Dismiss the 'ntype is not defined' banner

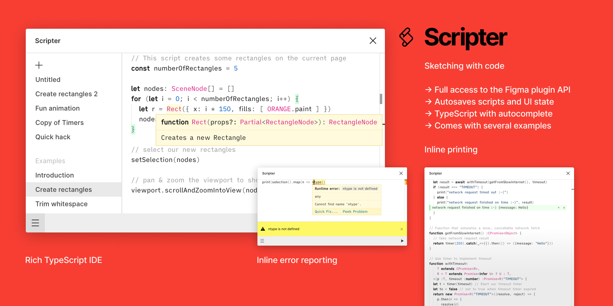click(x=402, y=229)
